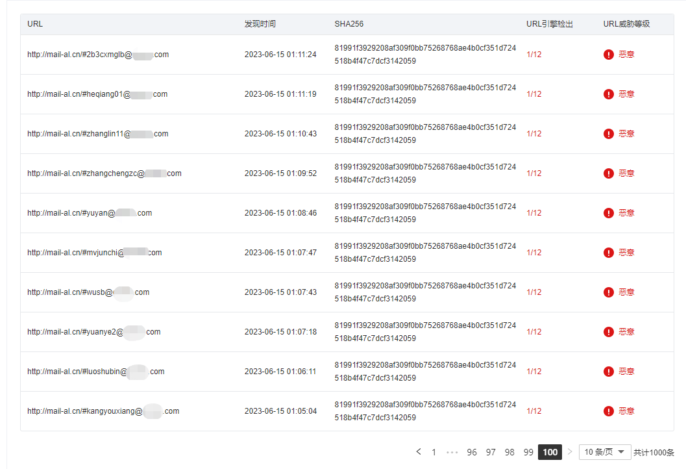Click threat icon beside zhanglin11 URL row
The image size is (686, 469).
coord(608,134)
